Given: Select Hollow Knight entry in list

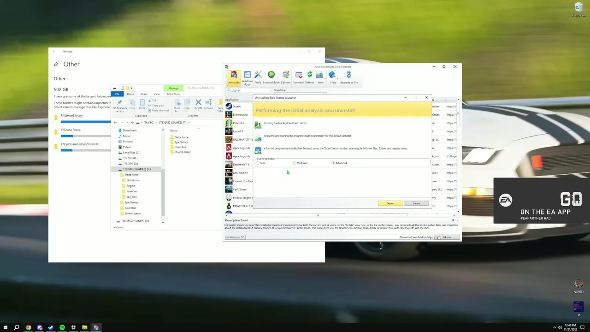Looking at the screenshot, I should (238, 198).
